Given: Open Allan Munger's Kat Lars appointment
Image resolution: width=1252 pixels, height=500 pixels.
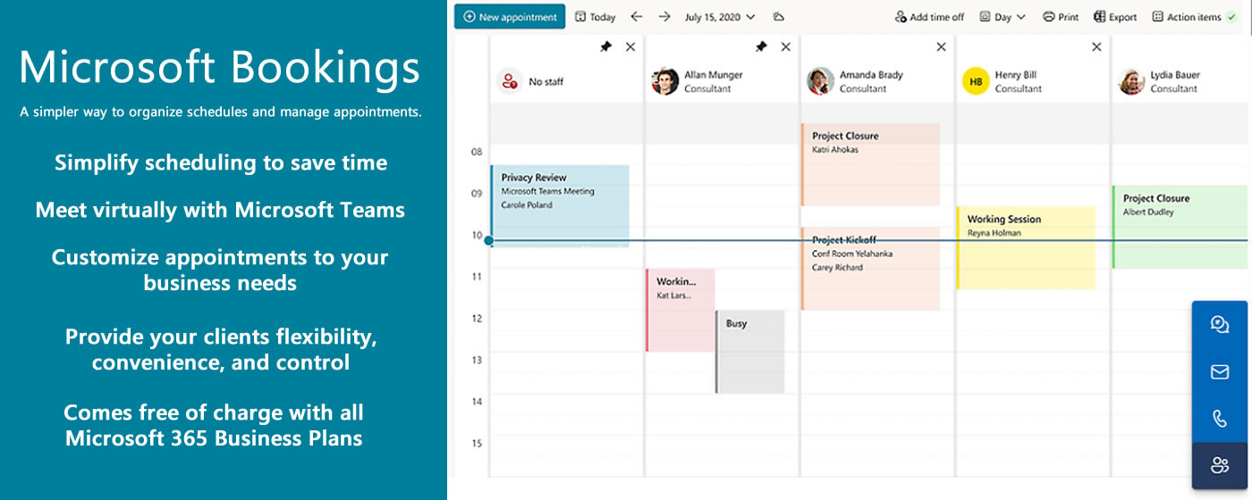Looking at the screenshot, I should coord(681,310).
